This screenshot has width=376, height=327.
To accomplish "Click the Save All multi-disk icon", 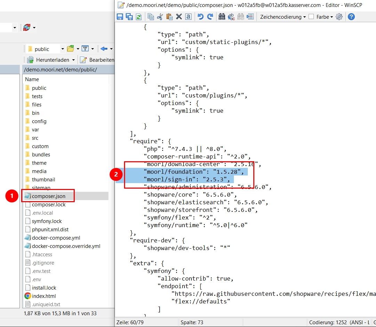I will tap(129, 17).
